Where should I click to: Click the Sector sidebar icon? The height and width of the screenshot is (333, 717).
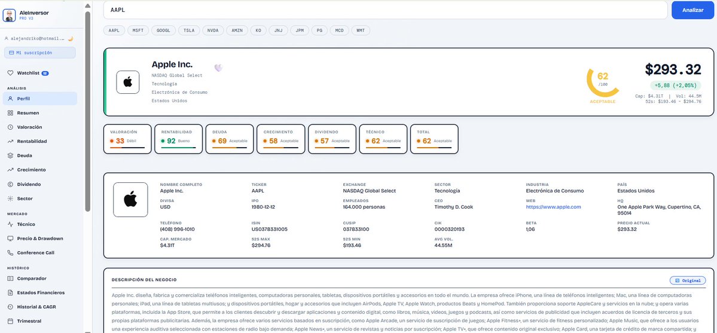11,198
